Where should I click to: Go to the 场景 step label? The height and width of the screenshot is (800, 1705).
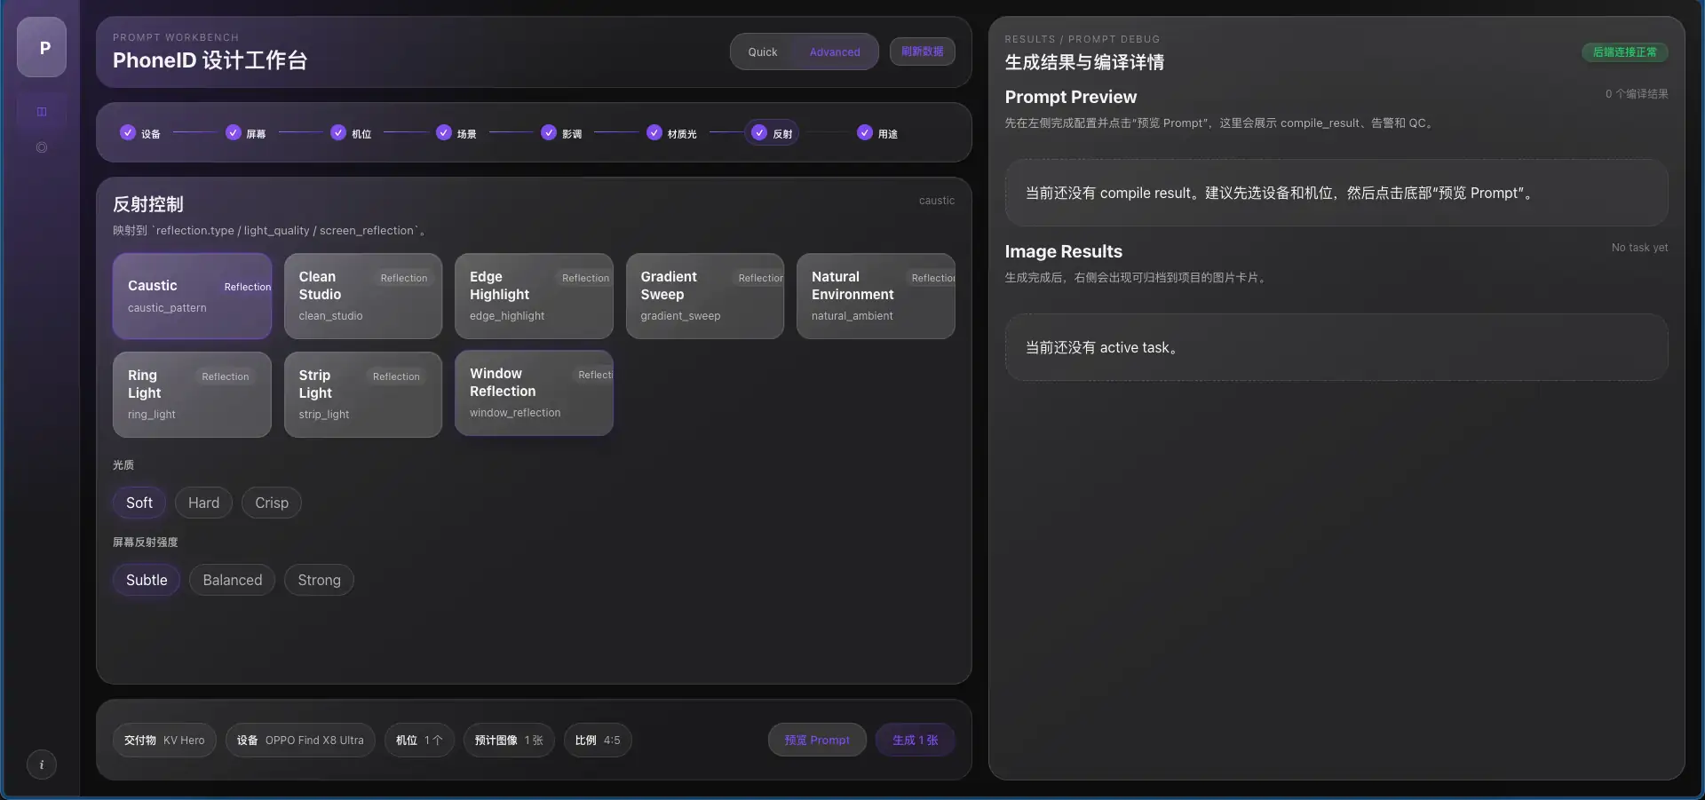467,134
